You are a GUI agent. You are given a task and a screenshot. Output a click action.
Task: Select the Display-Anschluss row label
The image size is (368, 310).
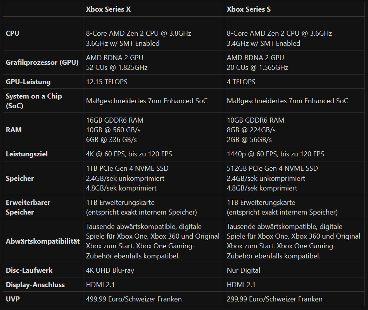pyautogui.click(x=35, y=285)
